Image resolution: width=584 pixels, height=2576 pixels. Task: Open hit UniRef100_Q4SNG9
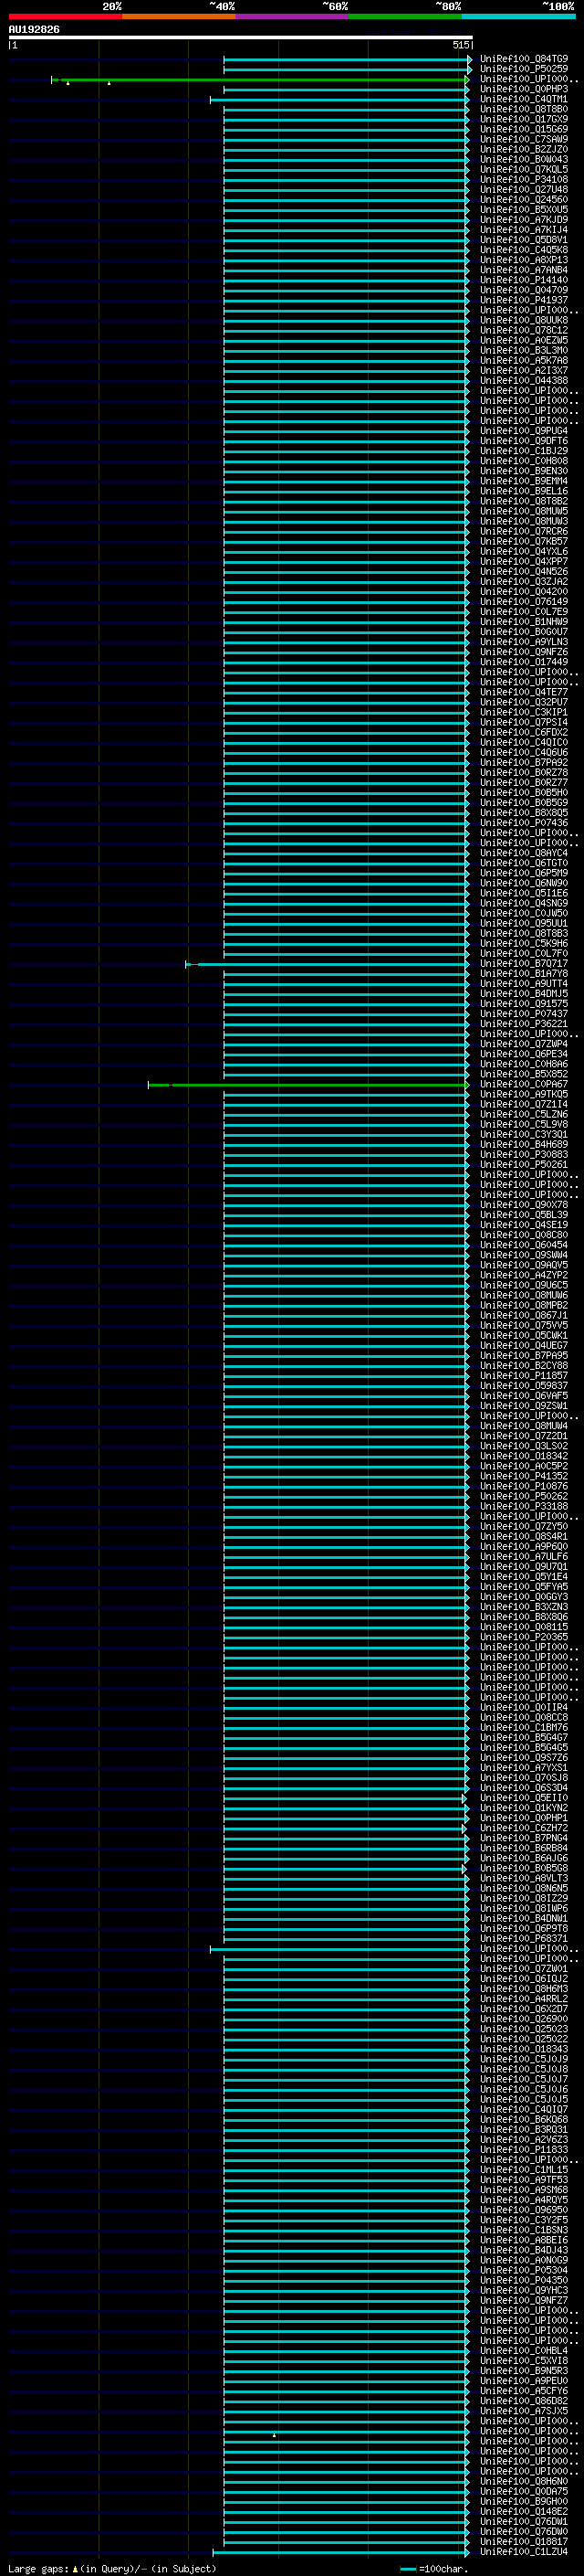pyautogui.click(x=523, y=903)
